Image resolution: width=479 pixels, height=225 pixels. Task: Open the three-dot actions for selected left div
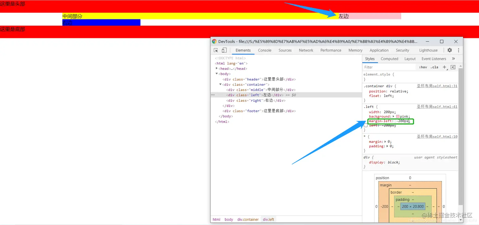213,95
